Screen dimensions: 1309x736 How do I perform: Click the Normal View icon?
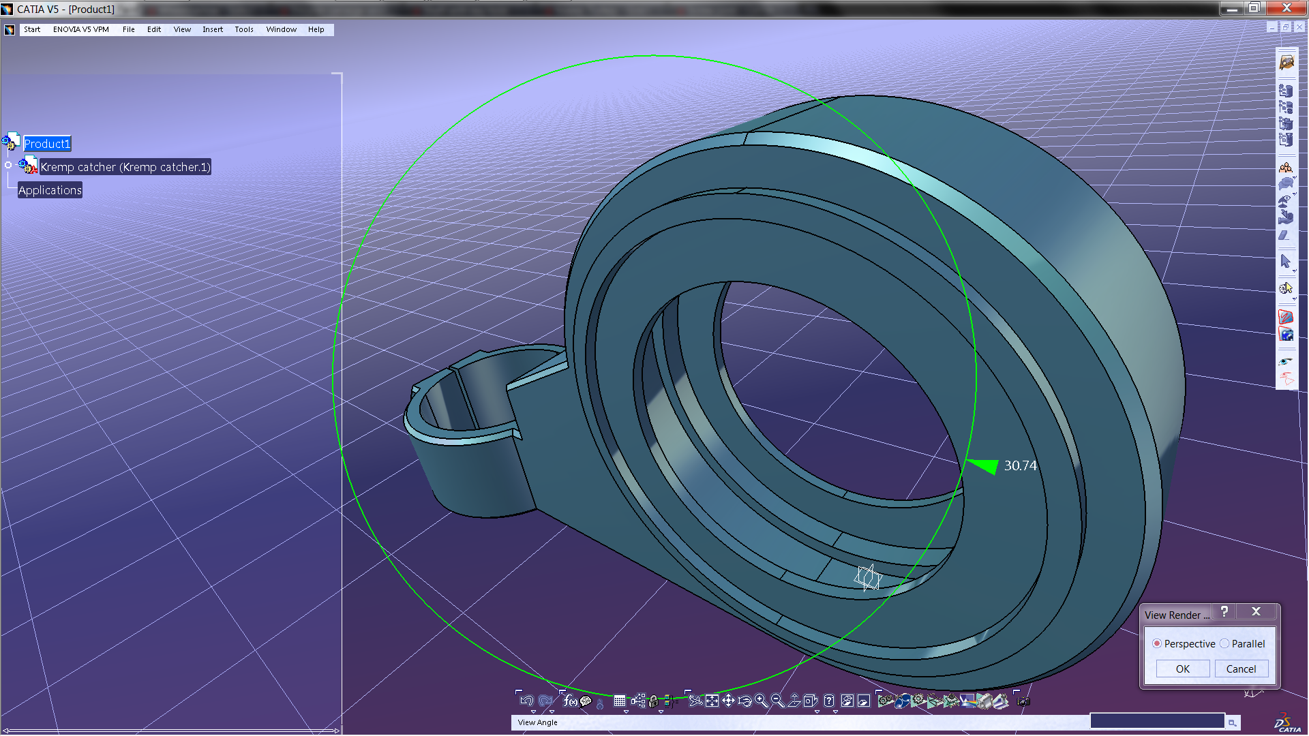794,701
